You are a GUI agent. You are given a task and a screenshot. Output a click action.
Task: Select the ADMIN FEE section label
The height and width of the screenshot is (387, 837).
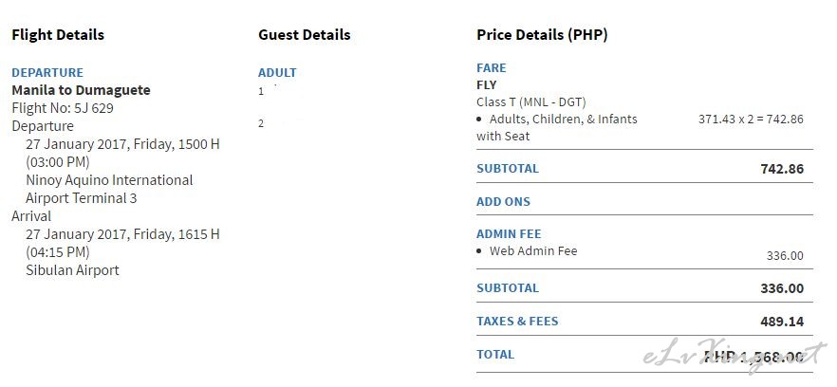[509, 233]
